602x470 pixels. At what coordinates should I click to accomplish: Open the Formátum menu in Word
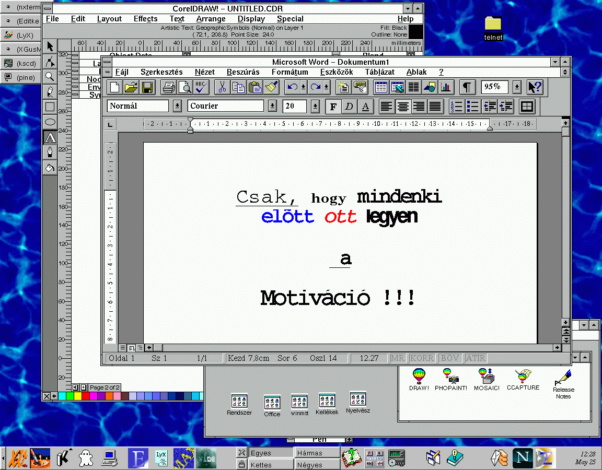[x=290, y=72]
